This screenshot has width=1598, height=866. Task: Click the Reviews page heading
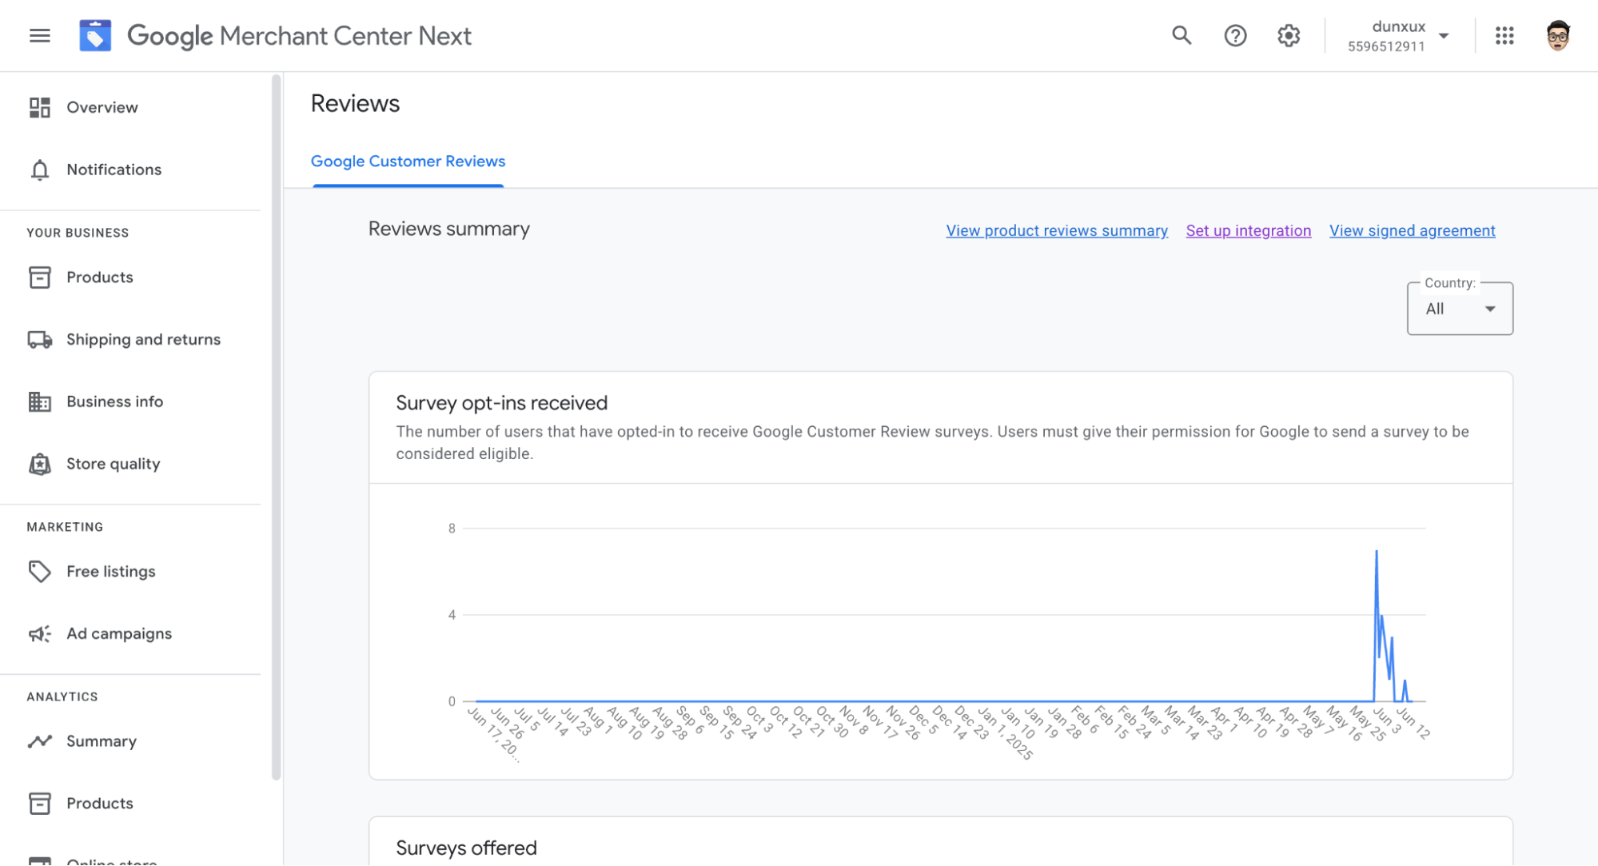(355, 103)
